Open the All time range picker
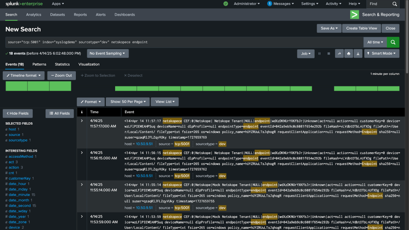409x230 pixels. 375,42
